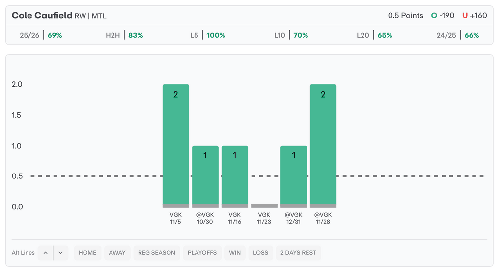Viewport: 503px width, 274px height.
Task: Enable the PLAYOFFS filter
Action: point(202,253)
